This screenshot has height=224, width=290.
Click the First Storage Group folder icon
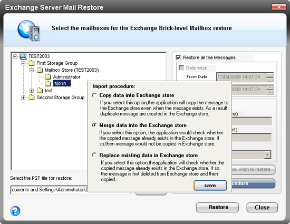32,63
